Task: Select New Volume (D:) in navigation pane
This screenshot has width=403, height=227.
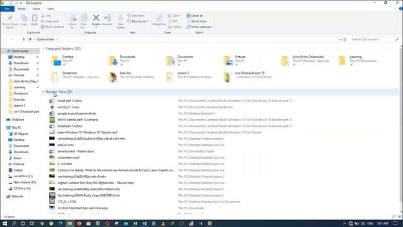Action: (x=25, y=182)
